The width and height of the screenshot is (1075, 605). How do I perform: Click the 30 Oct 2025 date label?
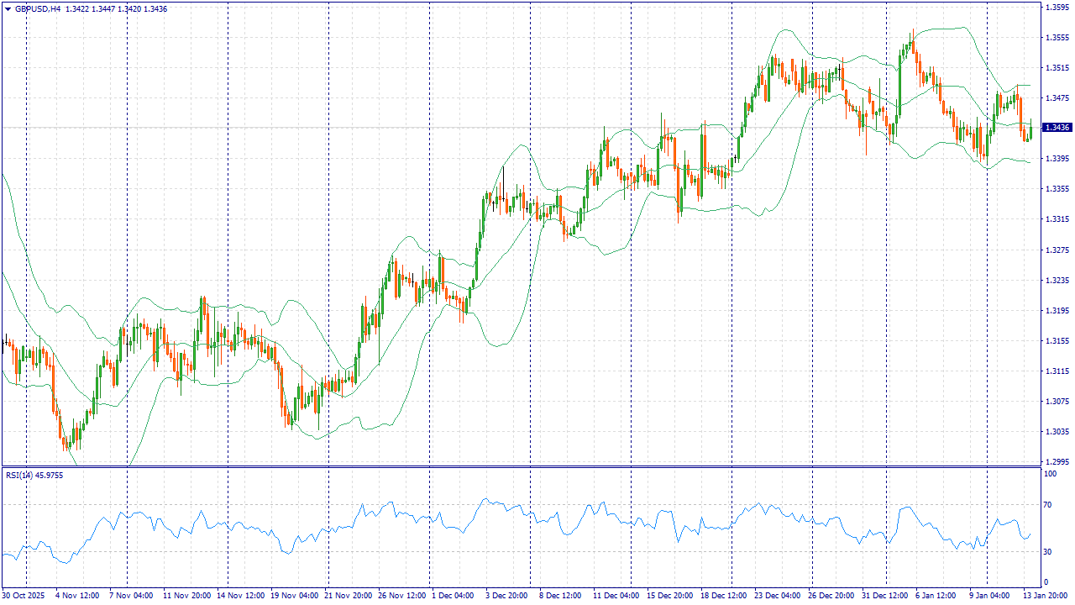pos(23,596)
